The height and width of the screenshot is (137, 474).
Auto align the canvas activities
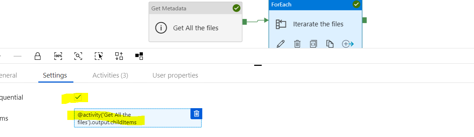(119, 56)
